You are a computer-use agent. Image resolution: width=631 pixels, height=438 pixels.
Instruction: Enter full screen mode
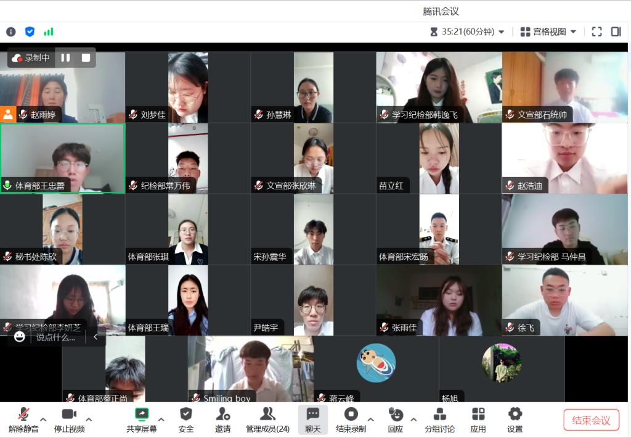click(596, 31)
